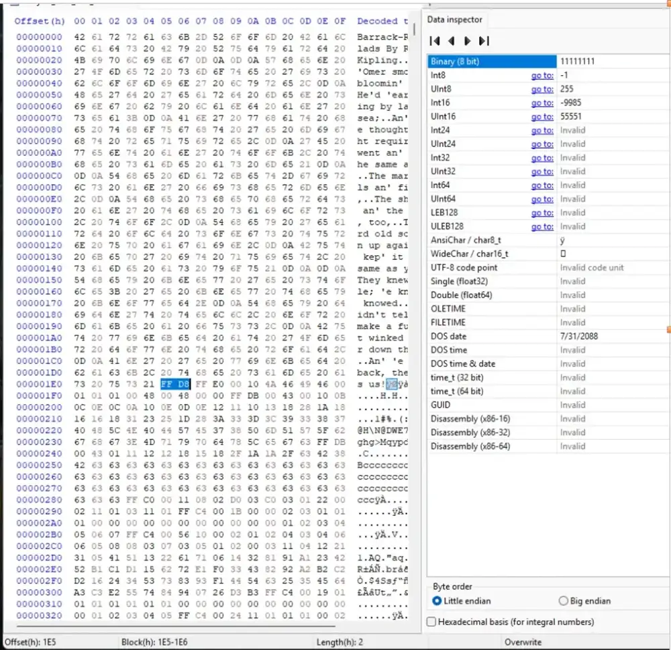The width and height of the screenshot is (671, 650).
Task: Click offset label 00000000
Action: 39,37
